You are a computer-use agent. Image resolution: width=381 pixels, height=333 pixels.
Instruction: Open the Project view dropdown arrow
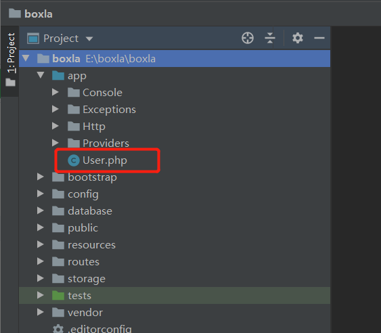pyautogui.click(x=89, y=39)
